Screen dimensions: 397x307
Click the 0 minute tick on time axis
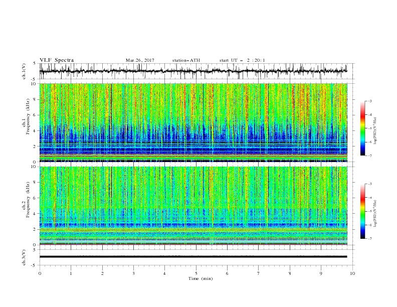point(40,273)
